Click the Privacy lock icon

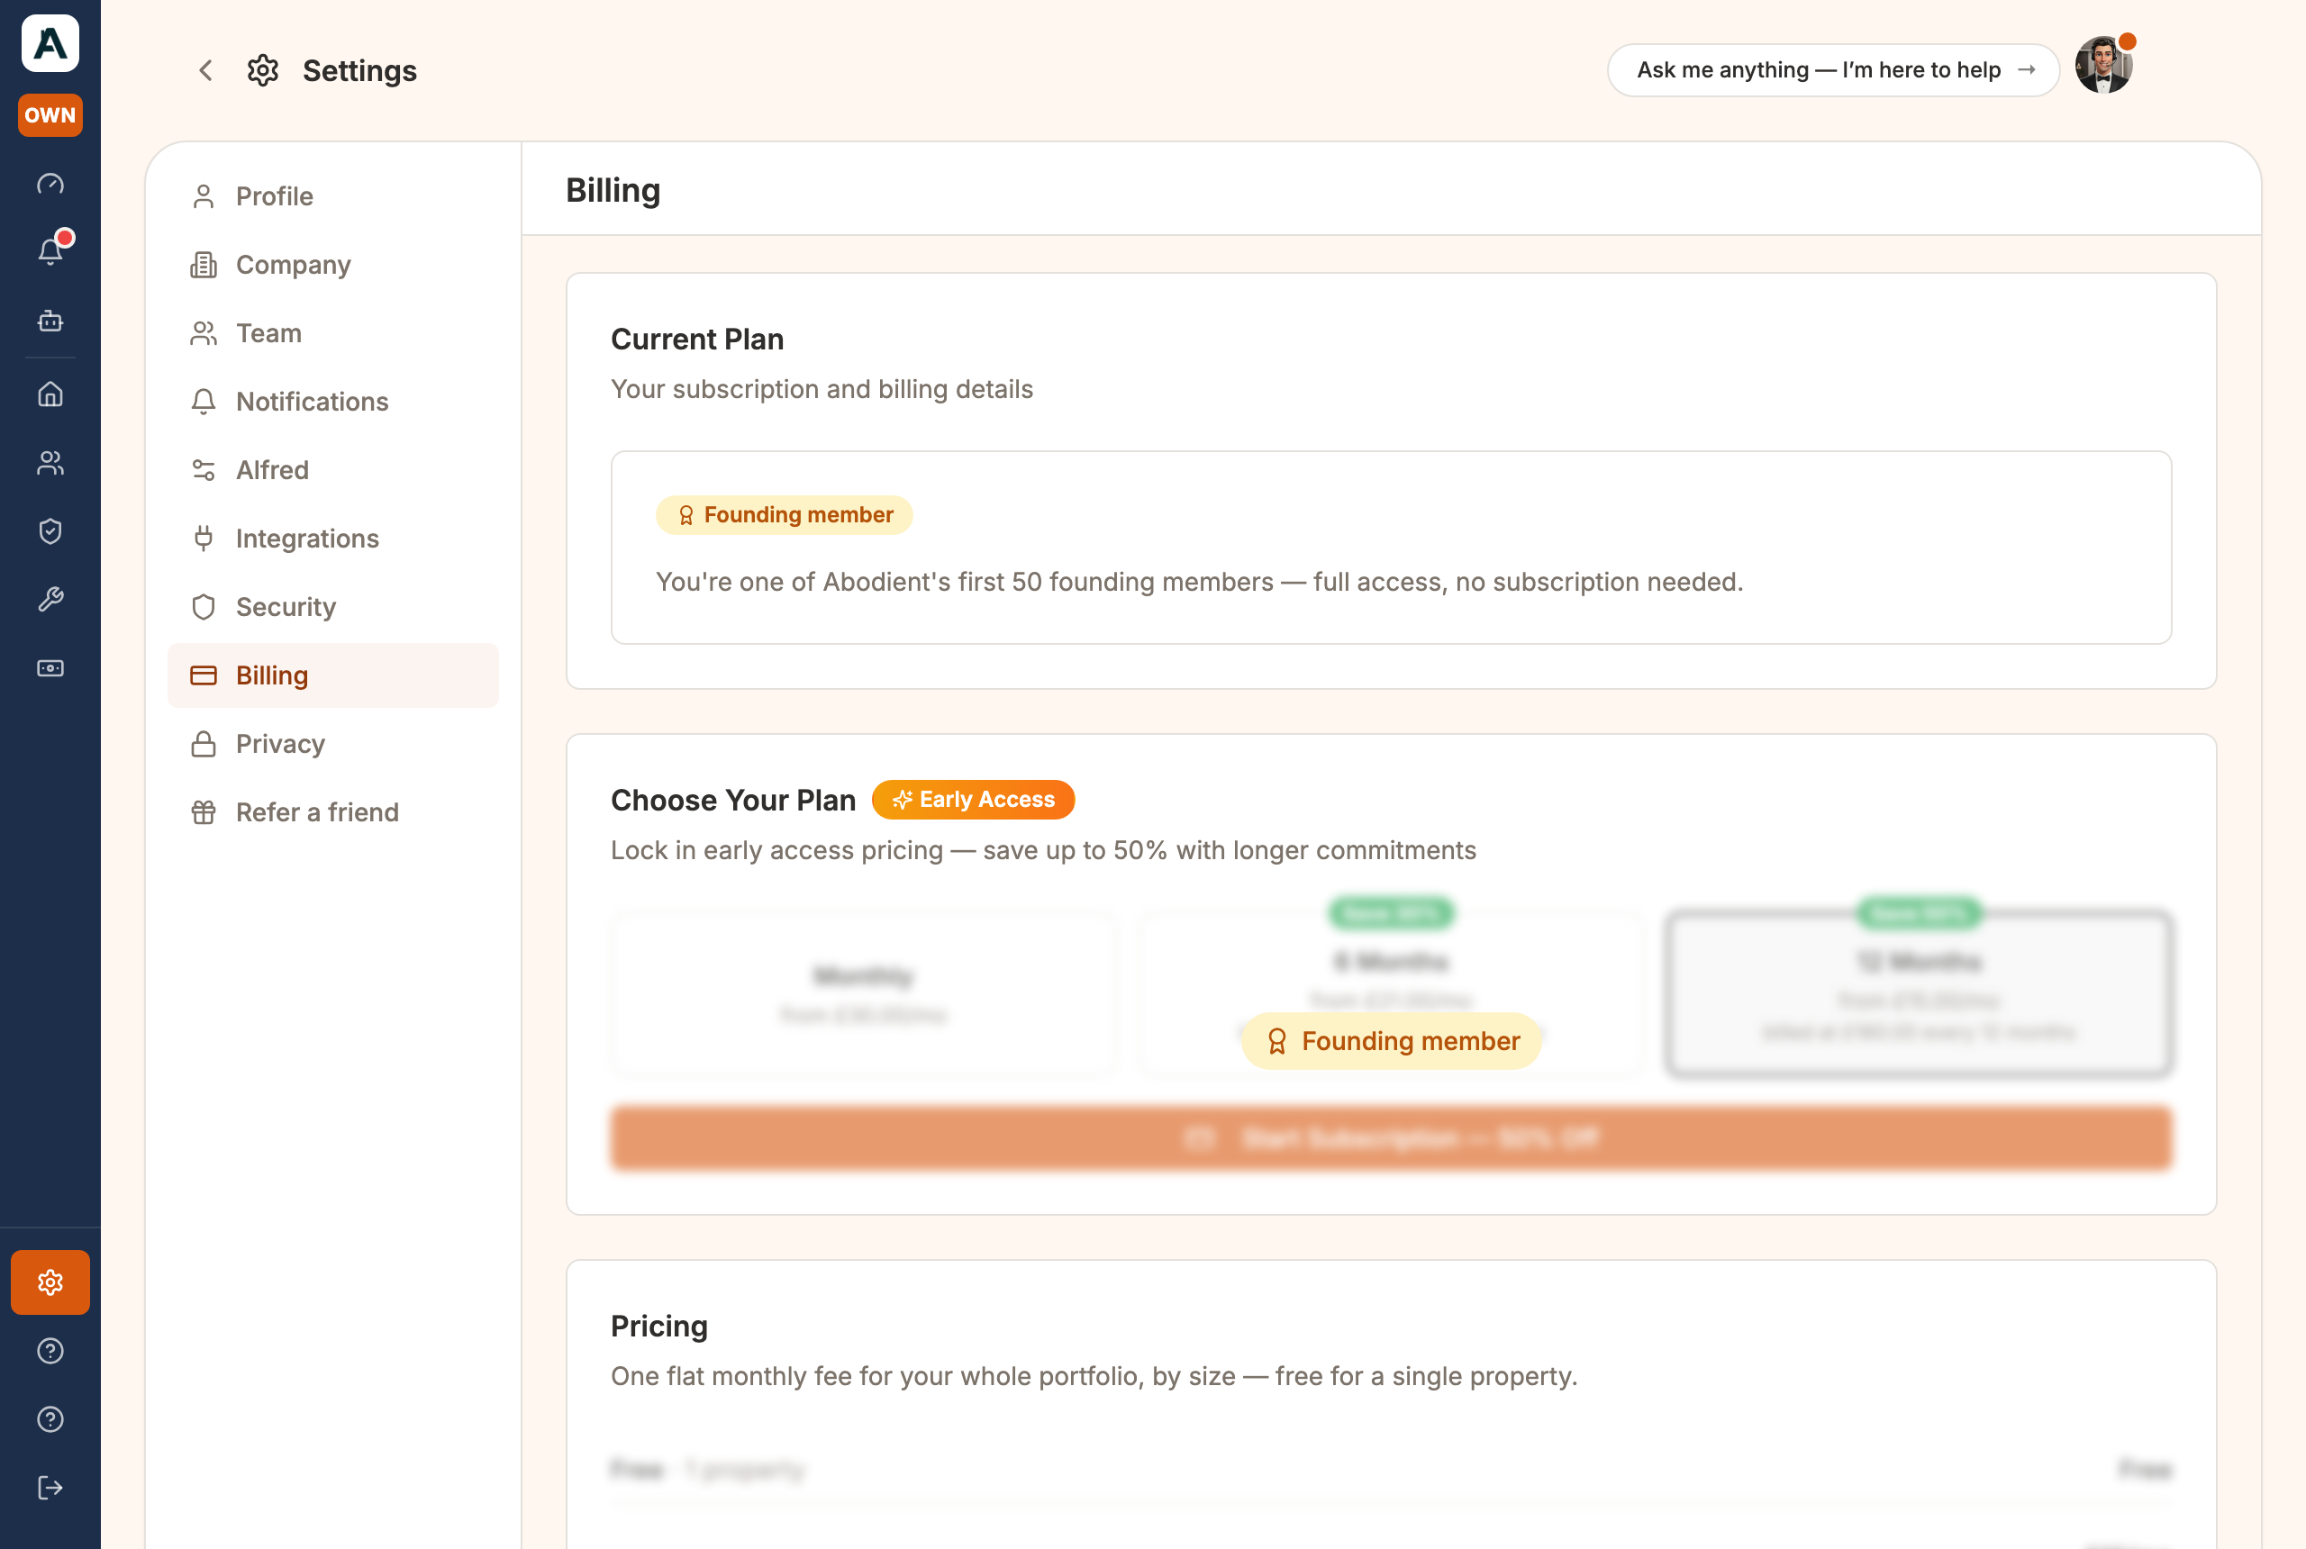(x=204, y=744)
